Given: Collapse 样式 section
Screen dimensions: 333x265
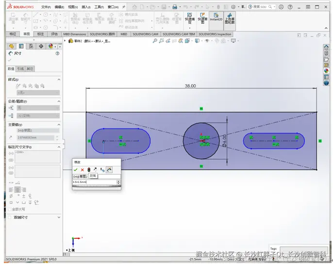Looking at the screenshot, I should pos(59,80).
